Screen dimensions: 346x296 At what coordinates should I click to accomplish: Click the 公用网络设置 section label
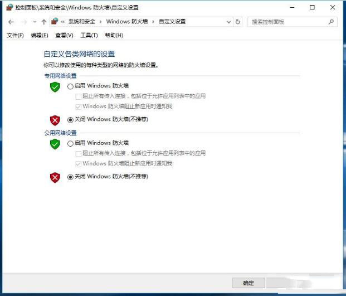[61, 133]
